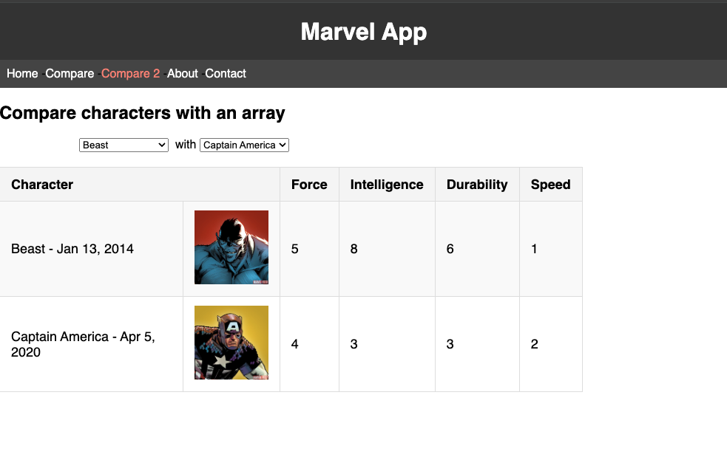This screenshot has width=727, height=460.
Task: Open the Compare nav link
Action: coord(70,74)
